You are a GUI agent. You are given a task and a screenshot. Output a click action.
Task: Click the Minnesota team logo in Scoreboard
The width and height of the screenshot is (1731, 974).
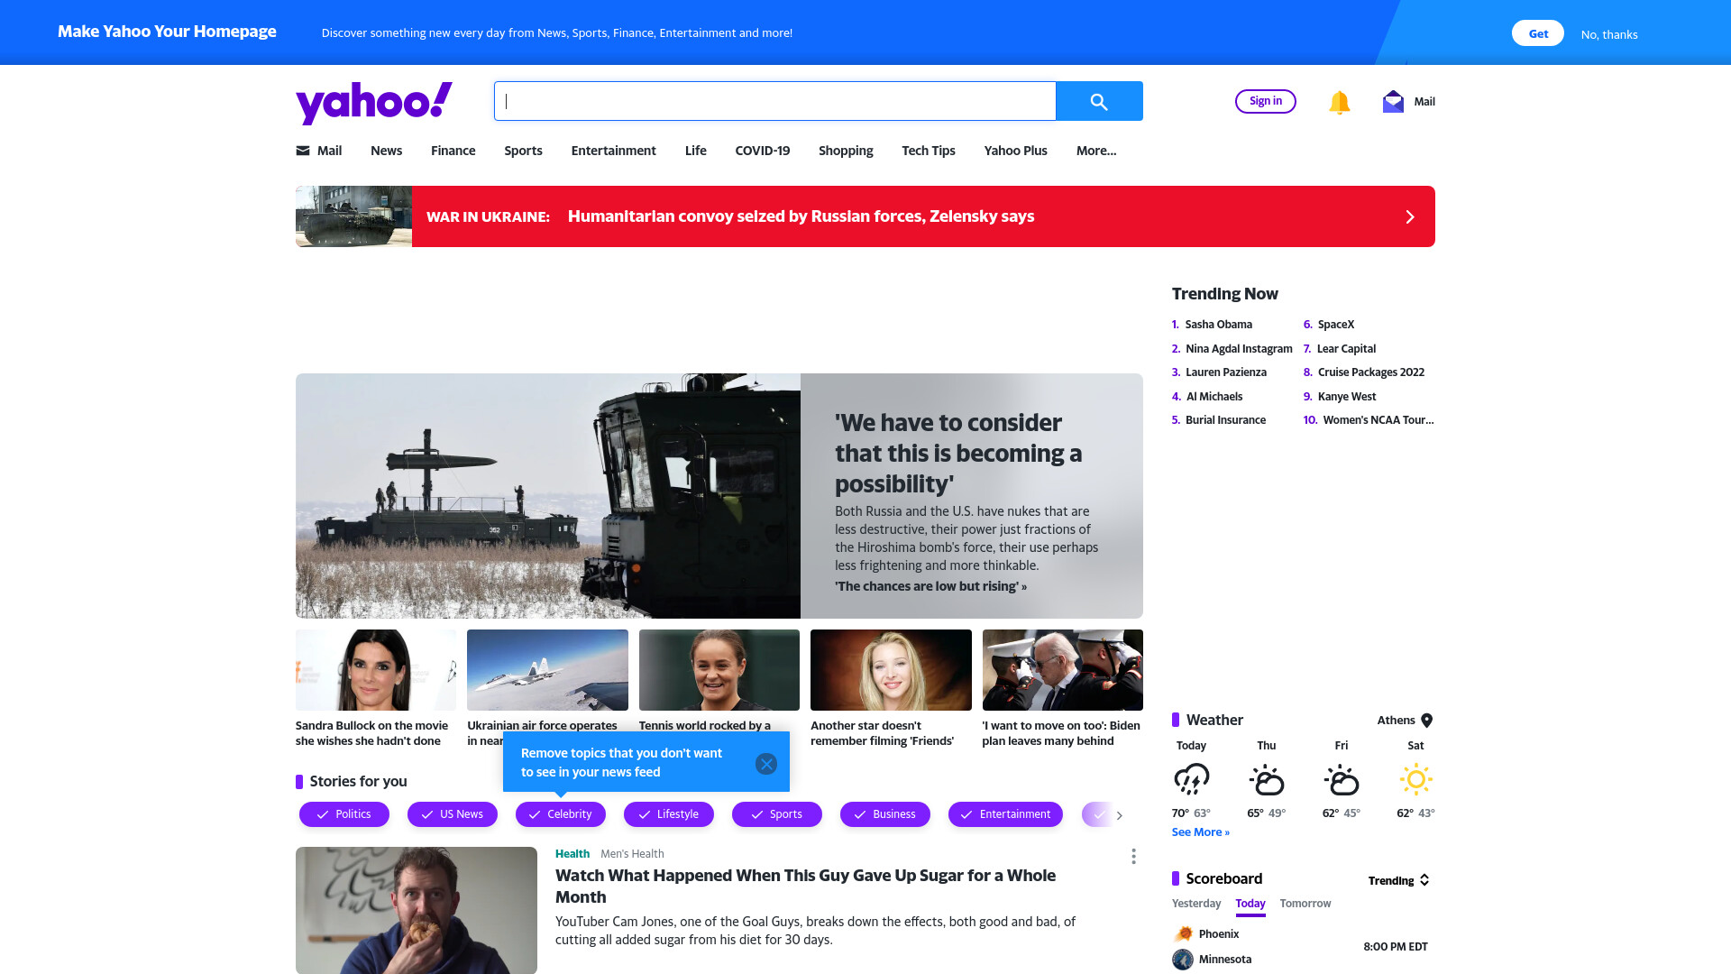(1183, 960)
